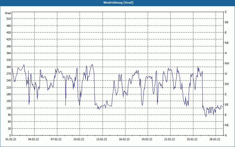The height and width of the screenshot is (147, 235).
Task: Click the y-axis value "300"
Action: click(9, 67)
